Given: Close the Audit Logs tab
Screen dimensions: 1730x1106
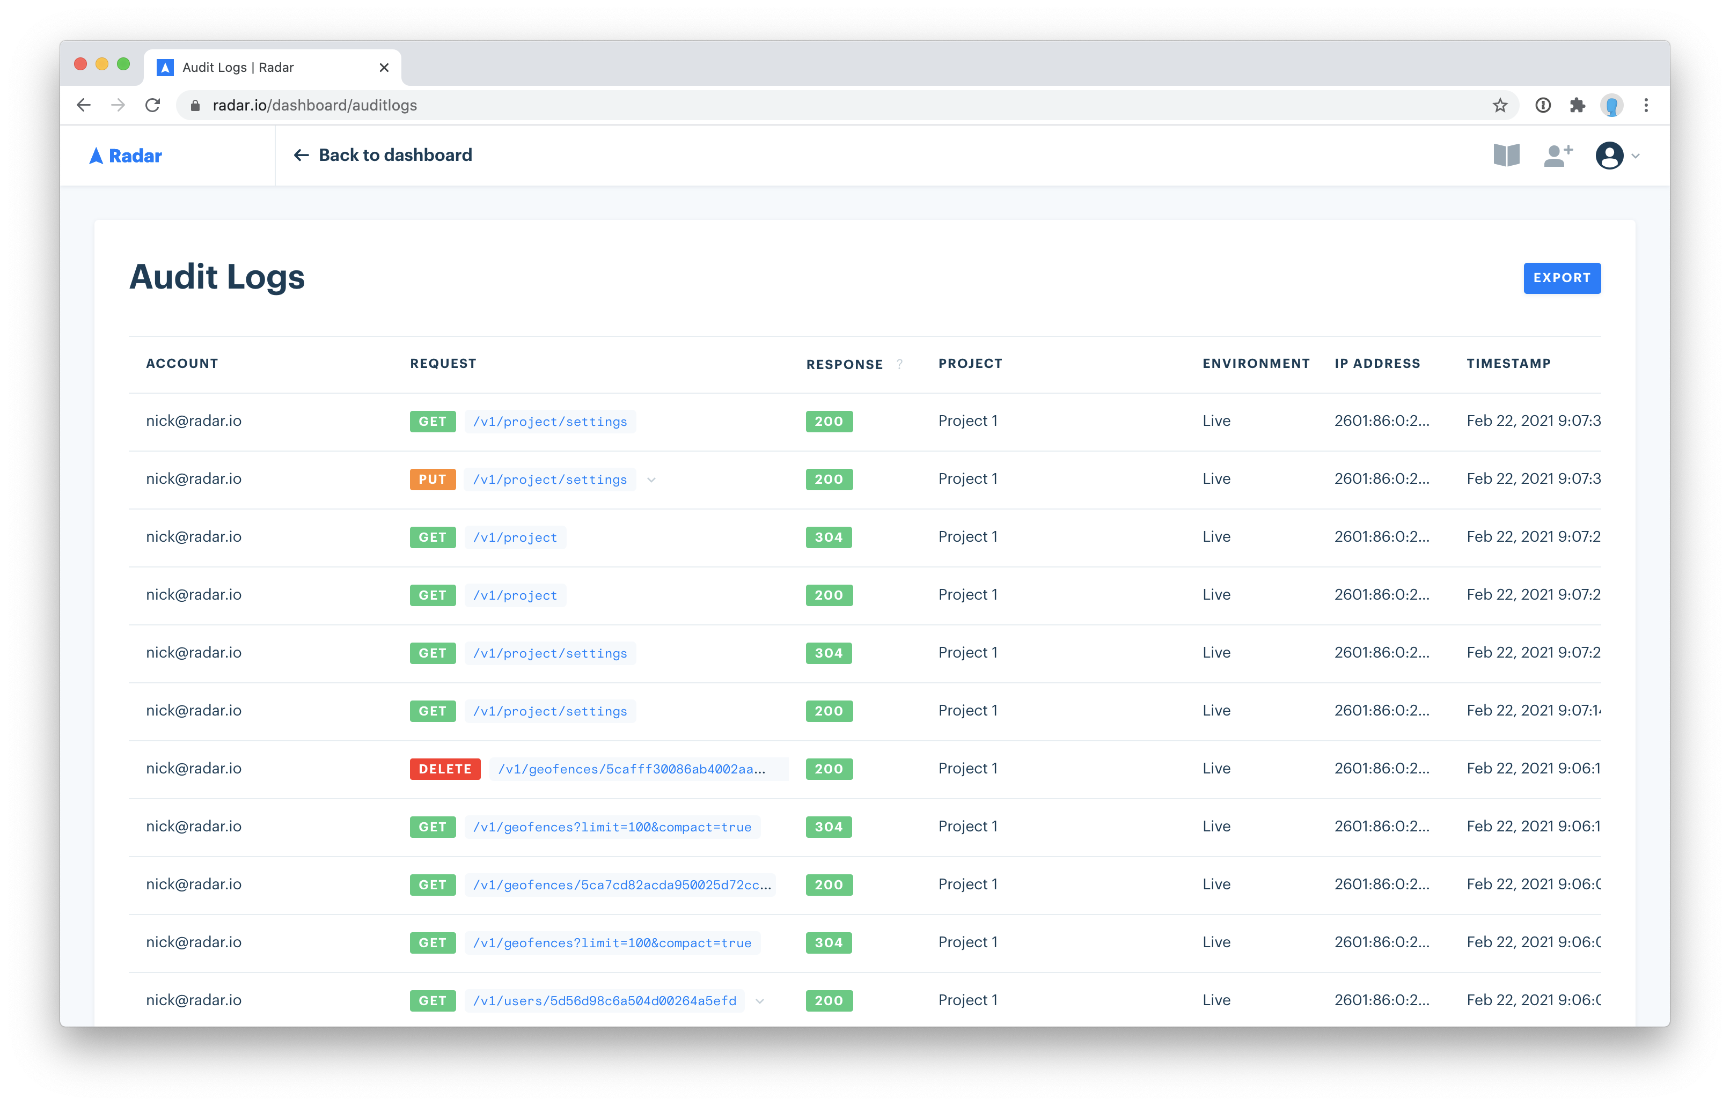Looking at the screenshot, I should 384,68.
